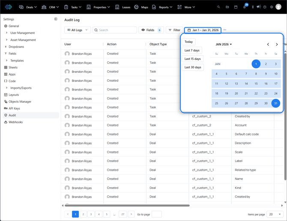Open CRM menu in top navigation
Image resolution: width=287 pixels, height=221 pixels.
click(50, 7)
